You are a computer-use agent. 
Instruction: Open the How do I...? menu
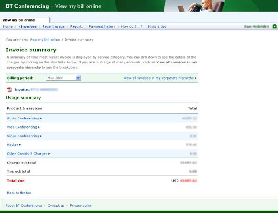pyautogui.click(x=132, y=27)
